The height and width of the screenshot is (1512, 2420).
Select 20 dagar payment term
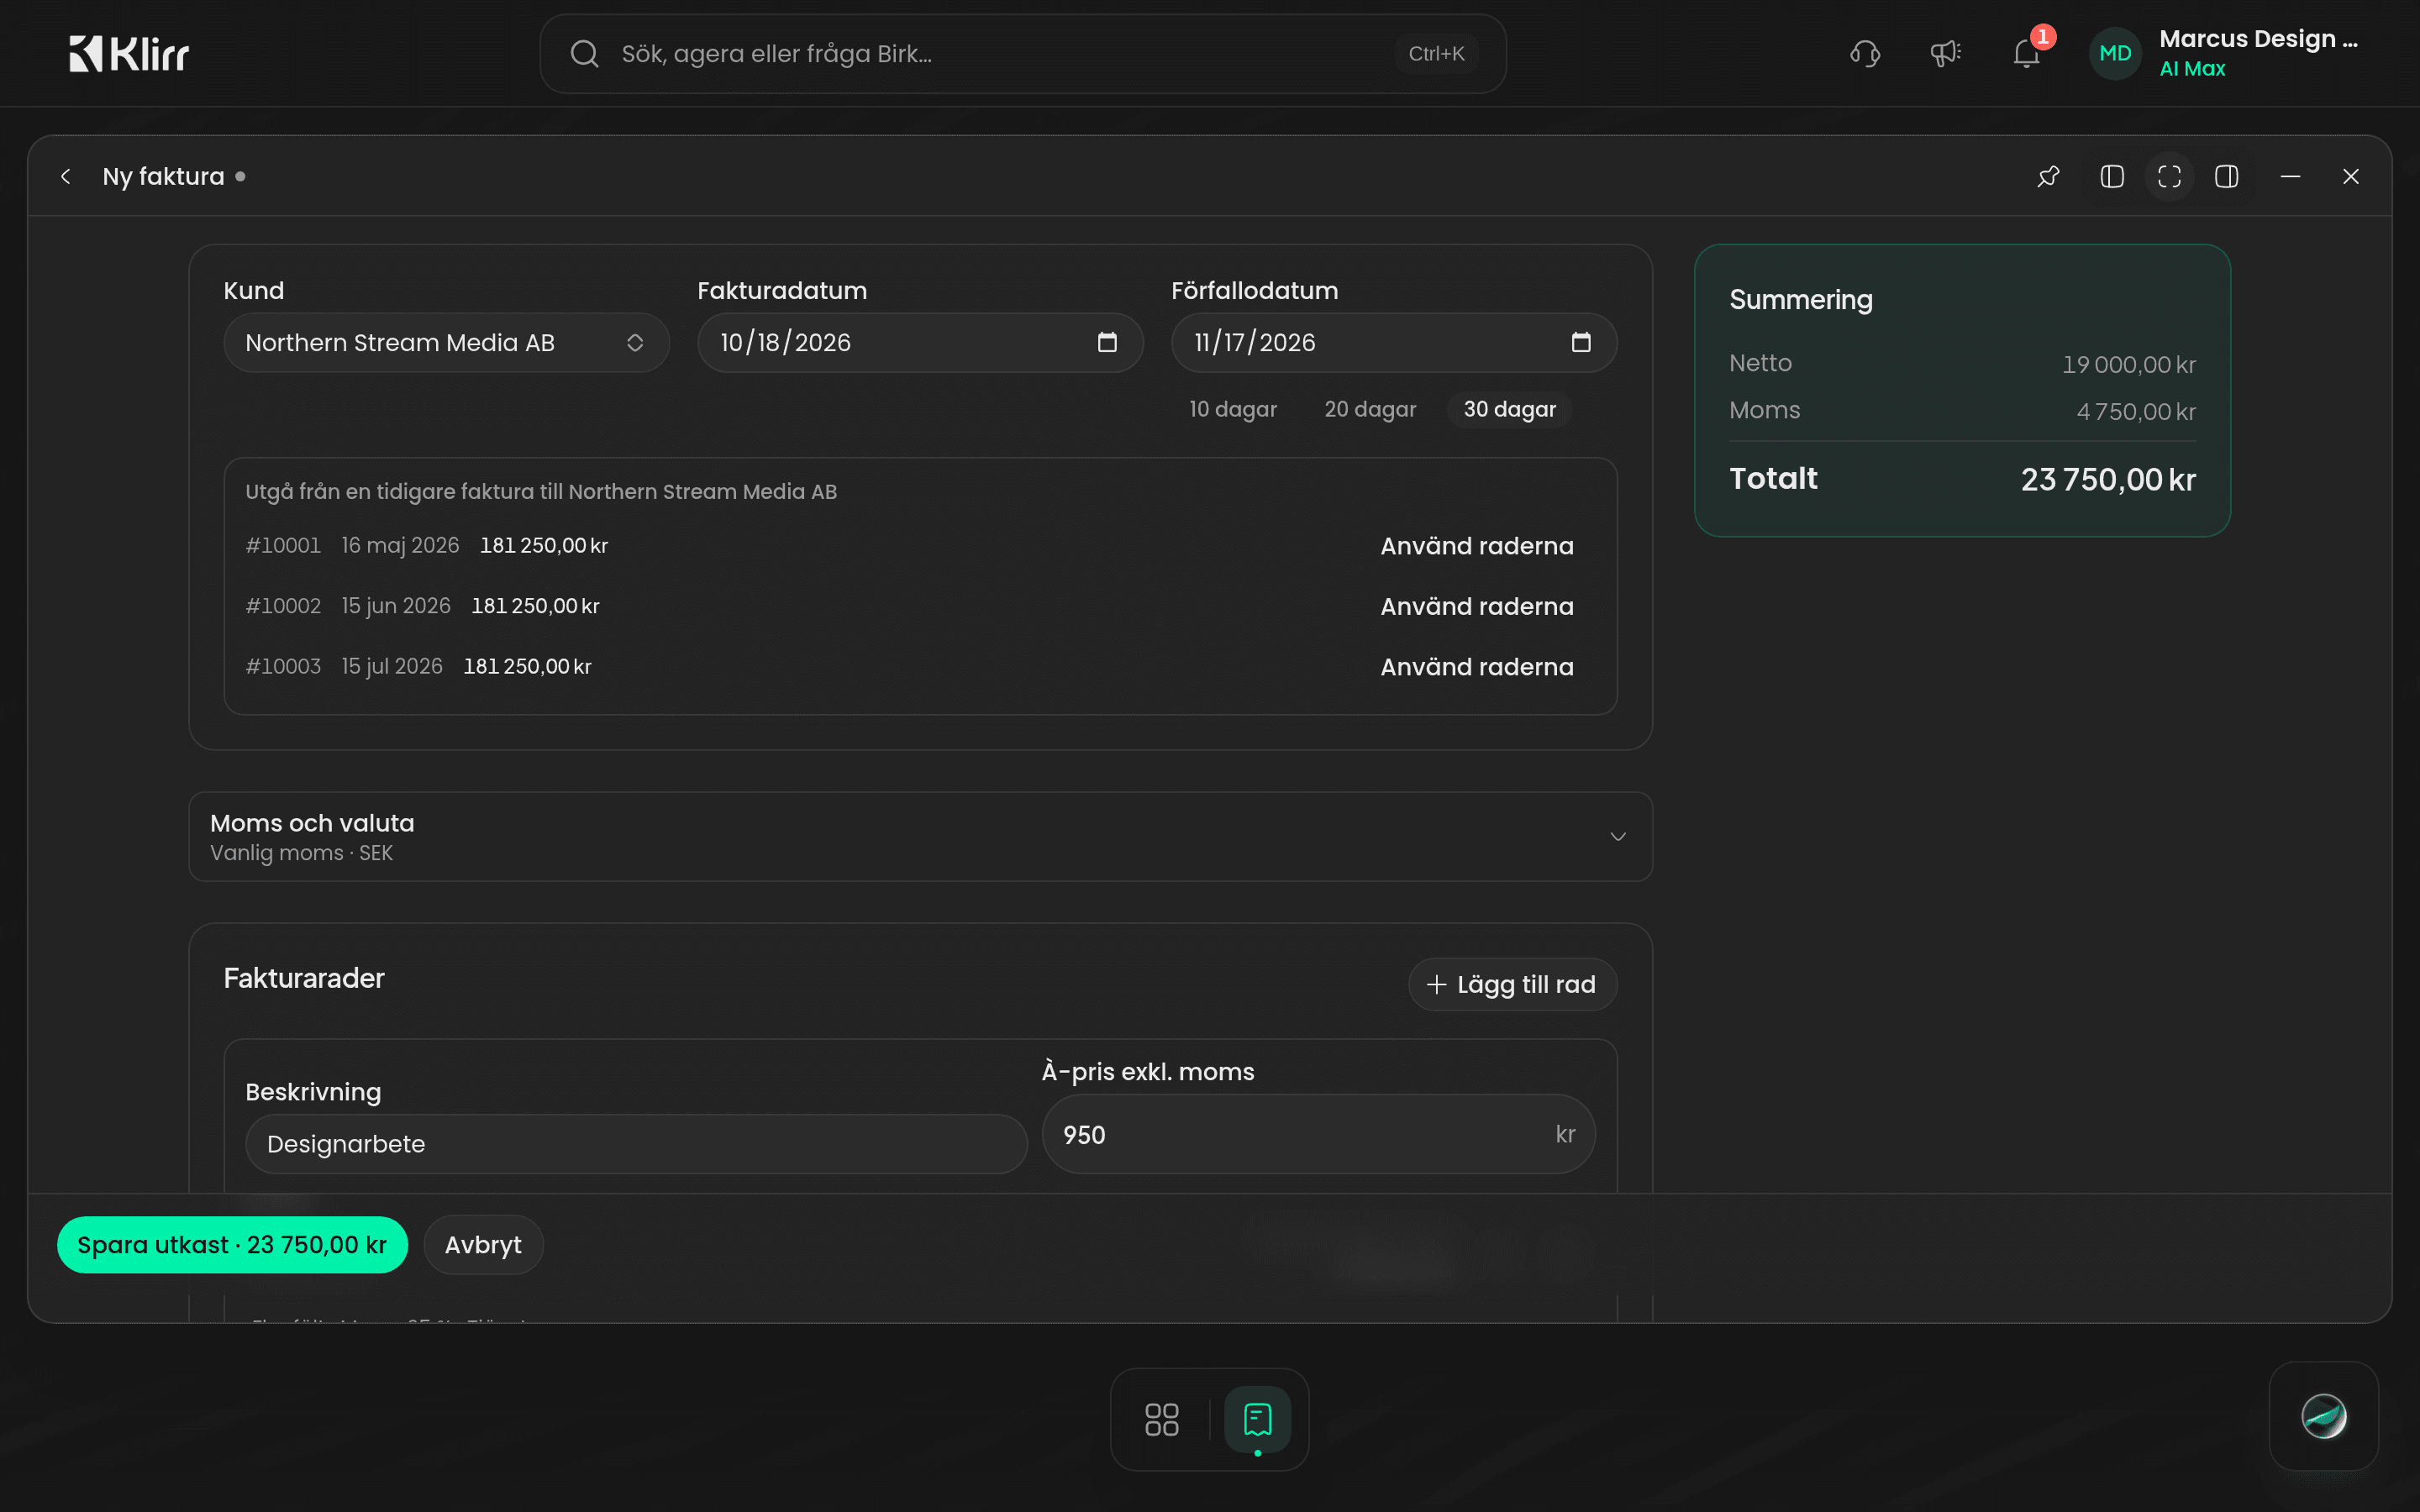(x=1370, y=409)
